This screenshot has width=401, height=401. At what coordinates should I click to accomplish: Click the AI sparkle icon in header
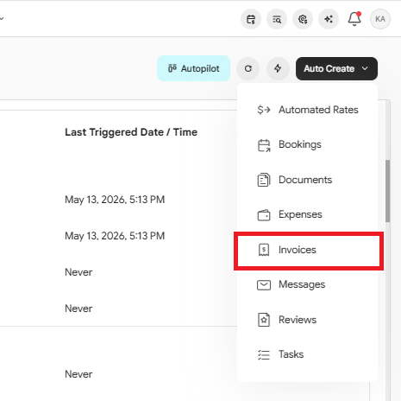[x=329, y=19]
